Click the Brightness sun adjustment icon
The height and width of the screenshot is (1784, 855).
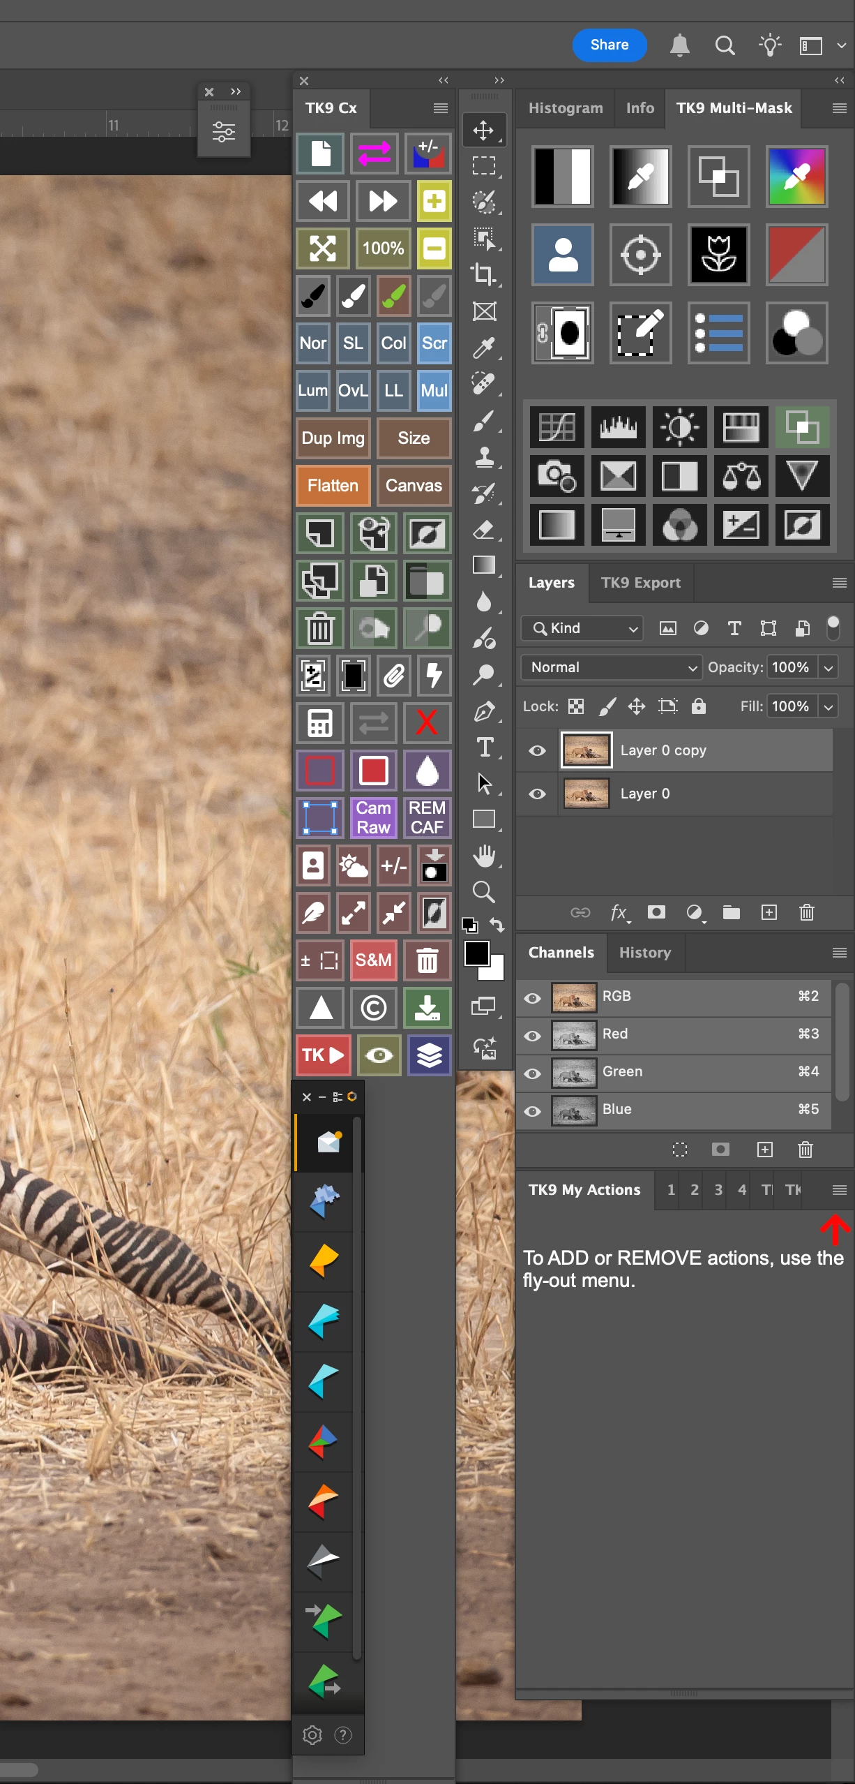pyautogui.click(x=679, y=426)
